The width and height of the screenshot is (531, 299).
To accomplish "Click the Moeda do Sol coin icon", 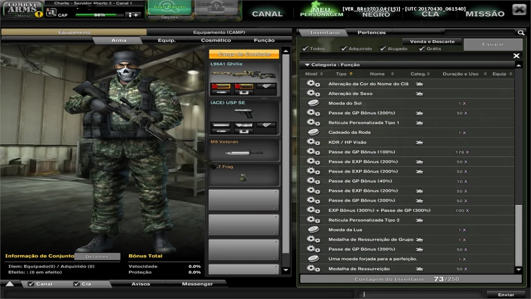I will (313, 103).
